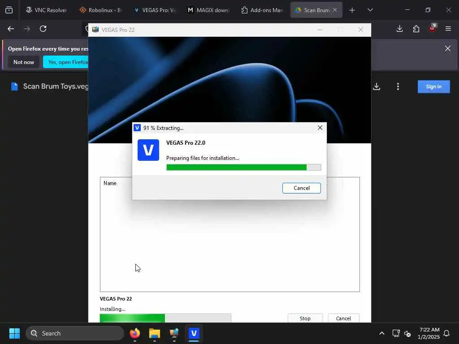Click Yes, open Firefox button
Viewport: 459px width, 344px height.
coord(66,62)
